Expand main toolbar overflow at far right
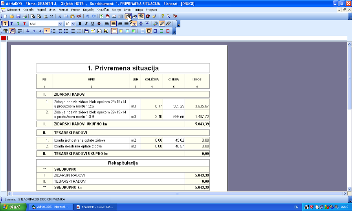 pyautogui.click(x=350, y=16)
